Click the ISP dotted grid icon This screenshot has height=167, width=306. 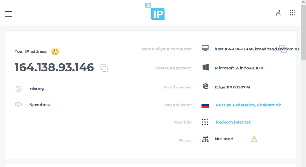click(205, 122)
